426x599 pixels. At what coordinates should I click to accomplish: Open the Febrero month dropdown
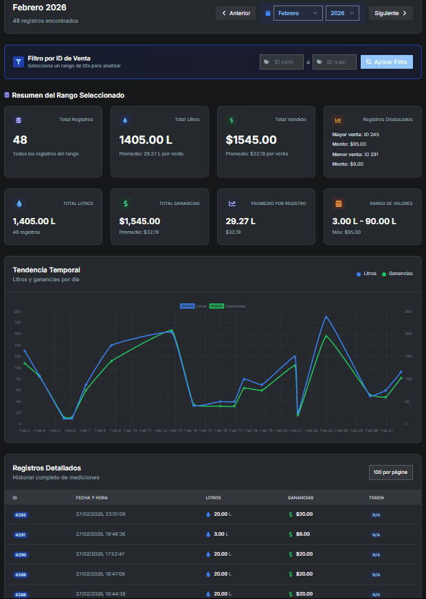(298, 13)
